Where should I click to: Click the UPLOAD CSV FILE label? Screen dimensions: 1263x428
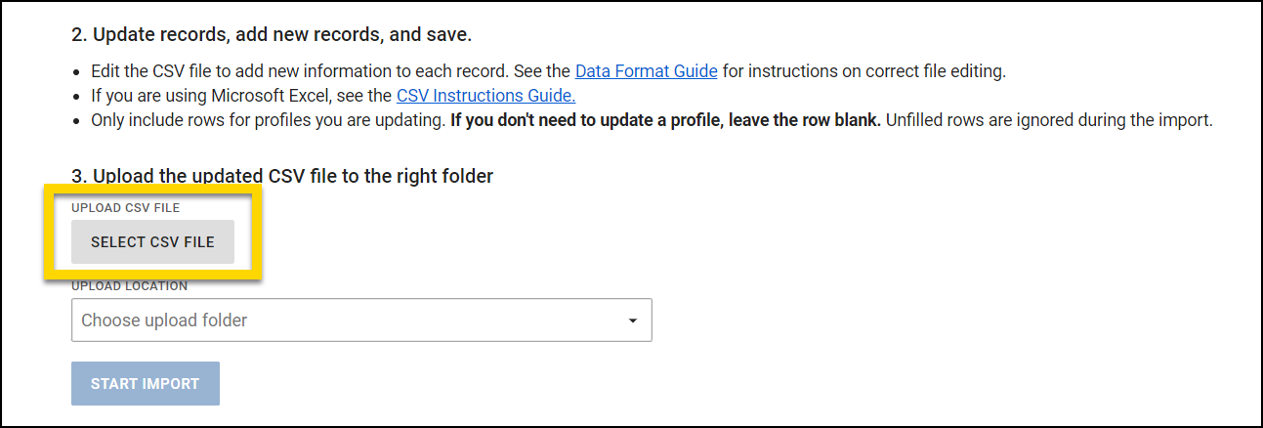click(125, 208)
